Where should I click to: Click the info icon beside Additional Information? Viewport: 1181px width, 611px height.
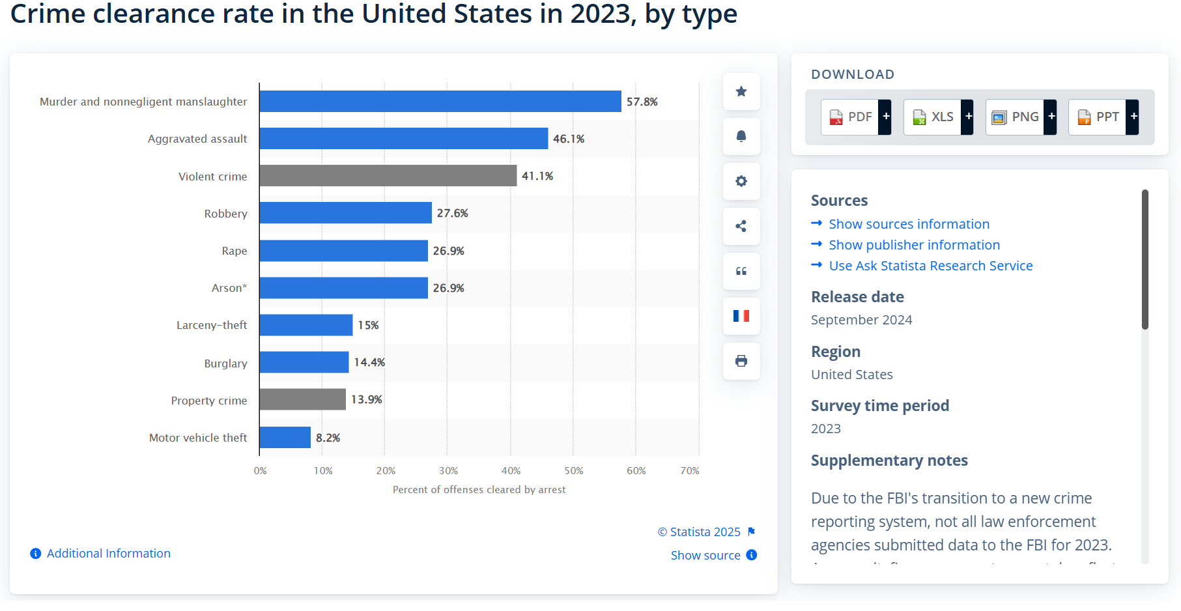pyautogui.click(x=36, y=553)
